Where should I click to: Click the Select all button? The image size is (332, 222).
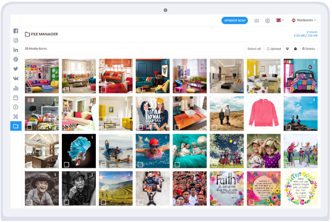pos(254,49)
